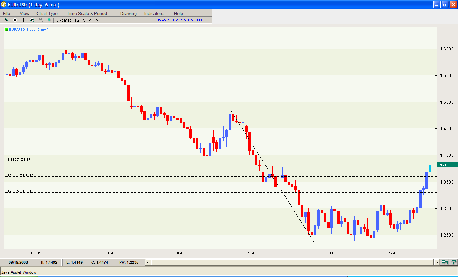Screen dimensions: 458x277
Task: Click the 1.5000 price axis label
Action: point(446,102)
